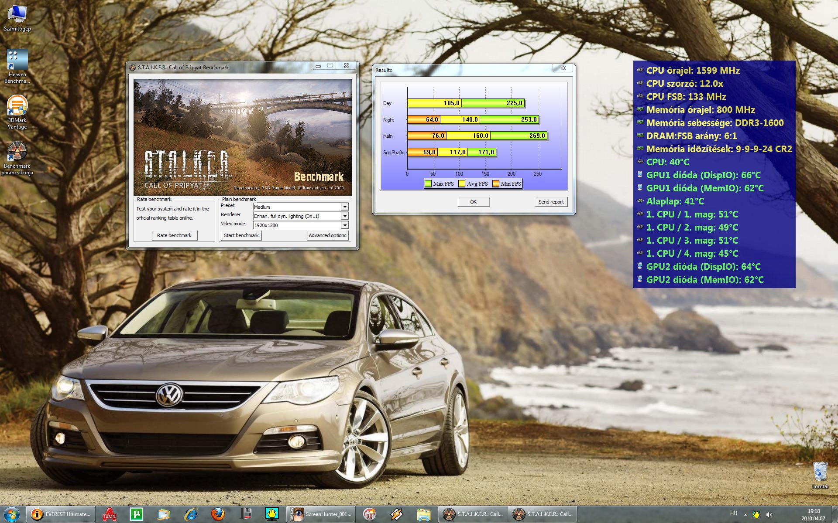Click the Alaplap: 41°C line

(x=670, y=201)
